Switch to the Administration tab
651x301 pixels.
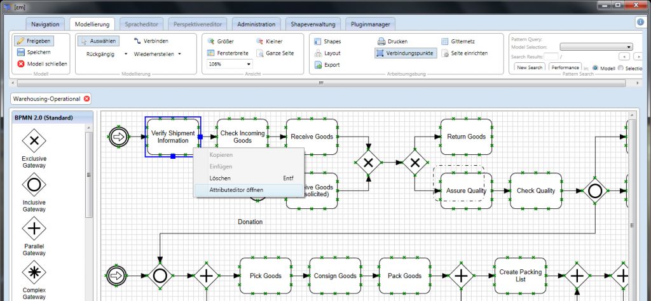[x=256, y=24]
